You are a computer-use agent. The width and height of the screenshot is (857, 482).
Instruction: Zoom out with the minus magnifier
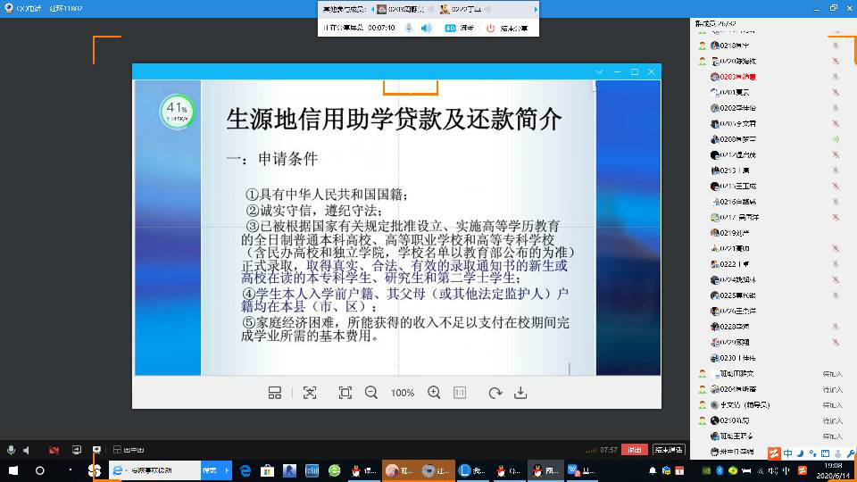[371, 393]
